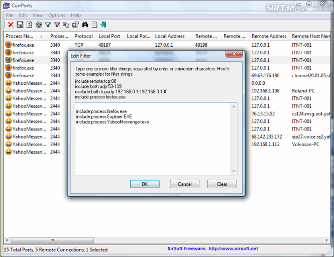Viewport: 334px width, 257px height.
Task: Click the HTML report page icon
Action: 94,25
